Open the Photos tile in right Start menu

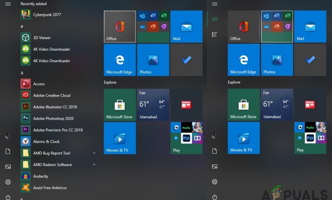pos(277,60)
